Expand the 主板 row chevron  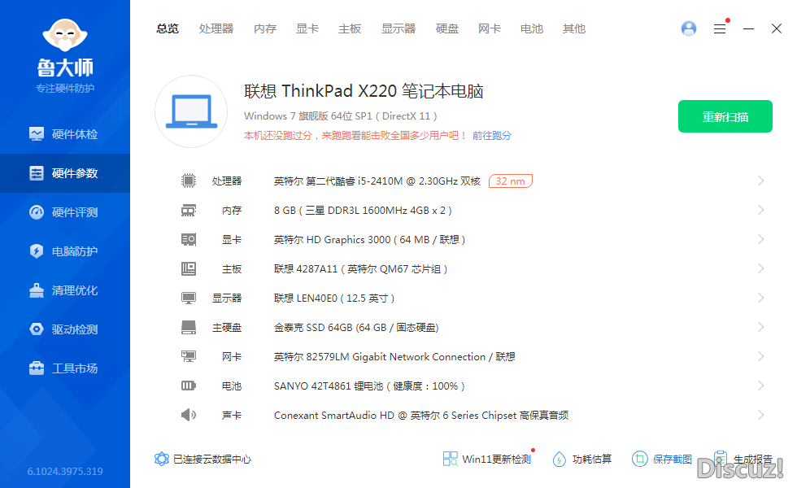[761, 268]
